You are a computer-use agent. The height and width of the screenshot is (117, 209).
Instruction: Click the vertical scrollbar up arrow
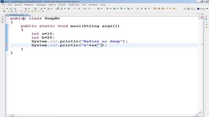coord(200,18)
